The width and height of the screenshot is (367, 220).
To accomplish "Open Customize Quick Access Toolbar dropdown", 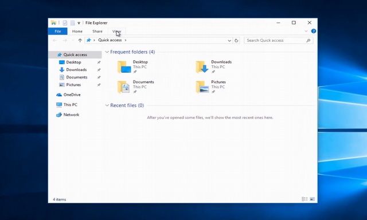I will (79, 23).
